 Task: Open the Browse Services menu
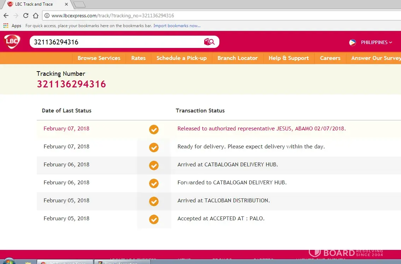point(99,58)
